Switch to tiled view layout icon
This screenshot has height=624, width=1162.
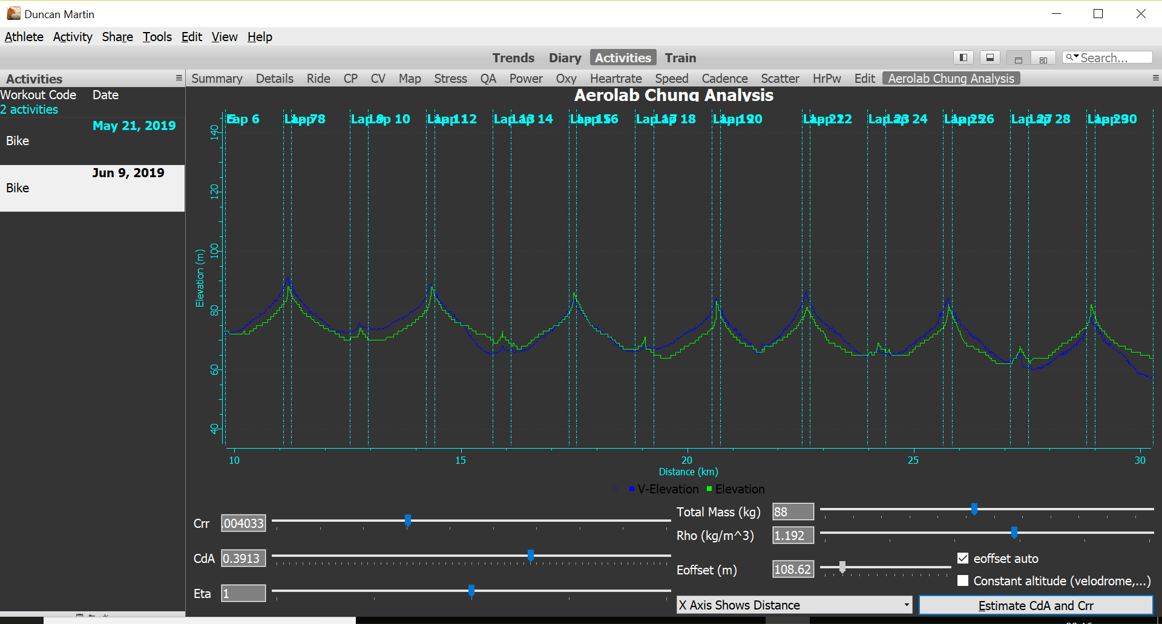click(1043, 59)
